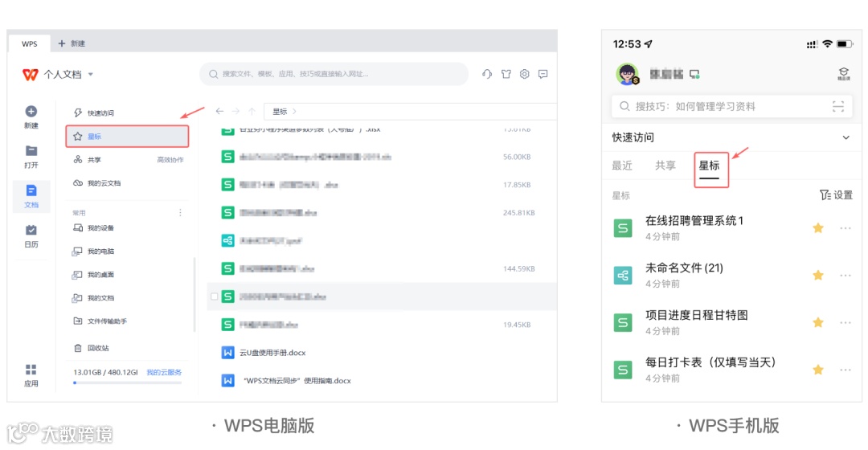868x450 pixels.
Task: Open the 打开 folder icon in desktop sidebar
Action: click(x=31, y=150)
